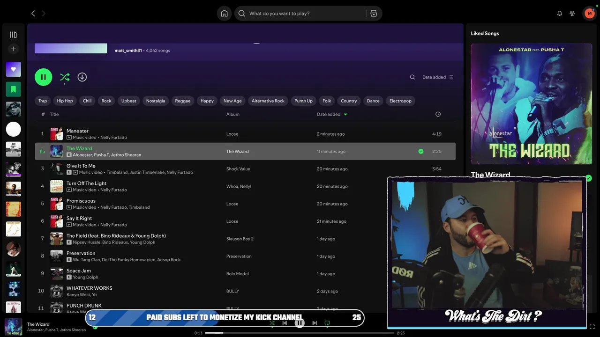The image size is (600, 337).
Task: Select the Folk filter chip
Action: [x=327, y=101]
